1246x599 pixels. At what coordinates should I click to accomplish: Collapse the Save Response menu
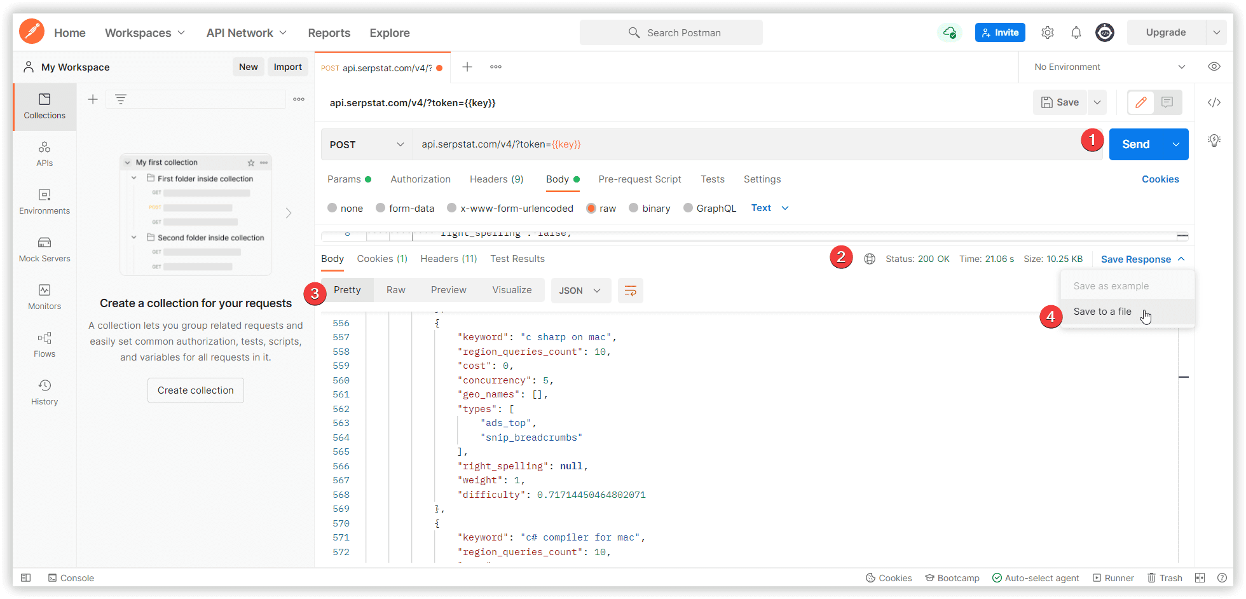point(1143,259)
